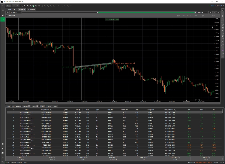Open the Events tab in bottom panel
225x164 pixels.
pyautogui.click(x=49, y=106)
